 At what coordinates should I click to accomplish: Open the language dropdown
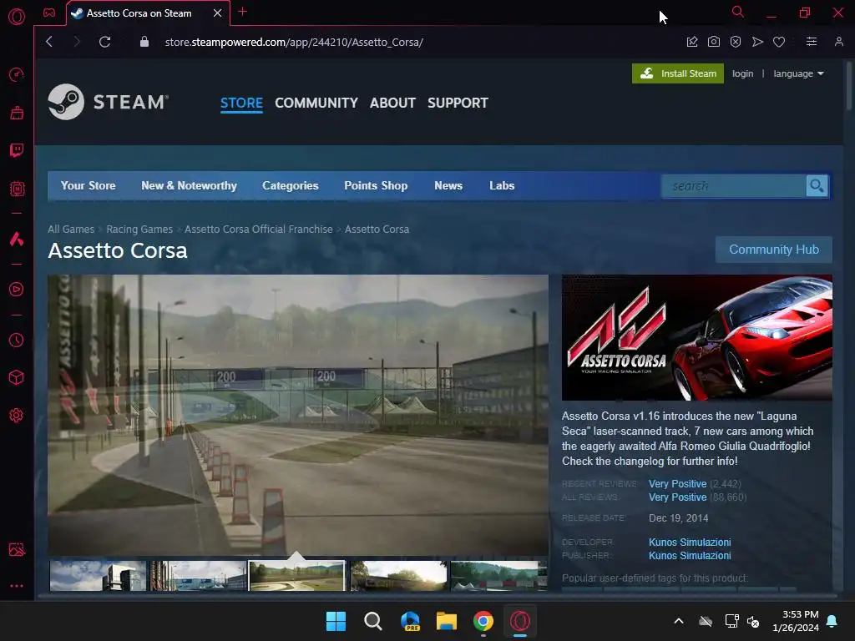click(798, 73)
